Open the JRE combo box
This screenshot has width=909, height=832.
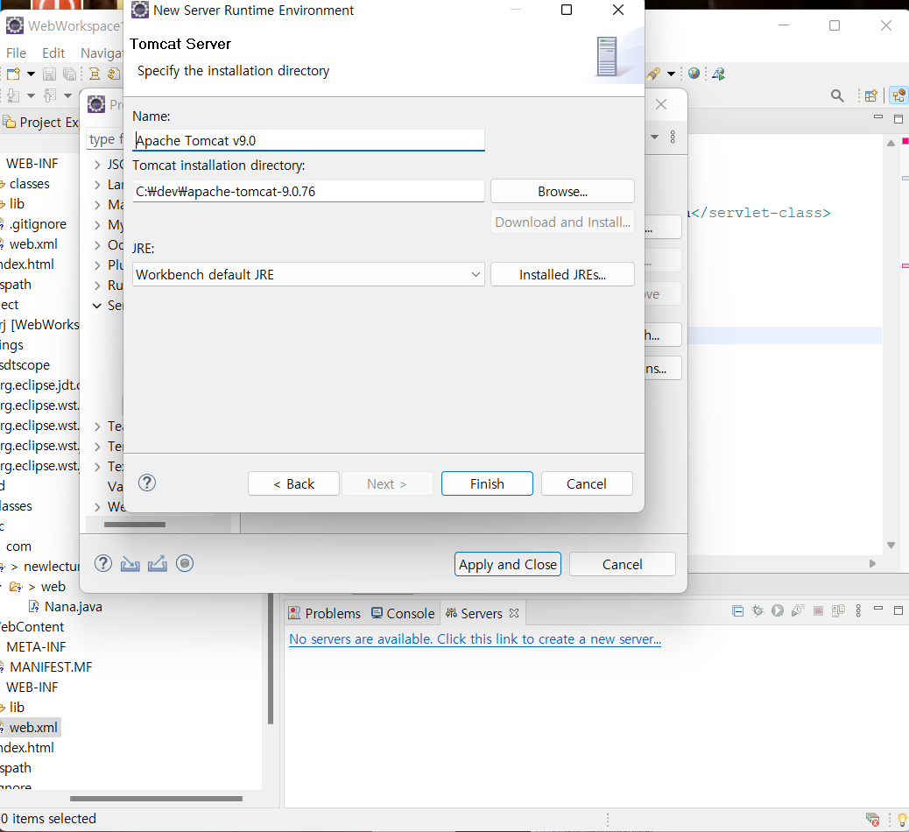point(308,274)
